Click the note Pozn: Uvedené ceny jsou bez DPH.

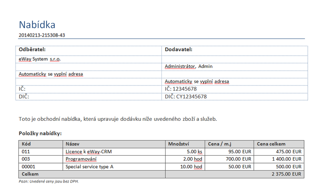(49, 181)
